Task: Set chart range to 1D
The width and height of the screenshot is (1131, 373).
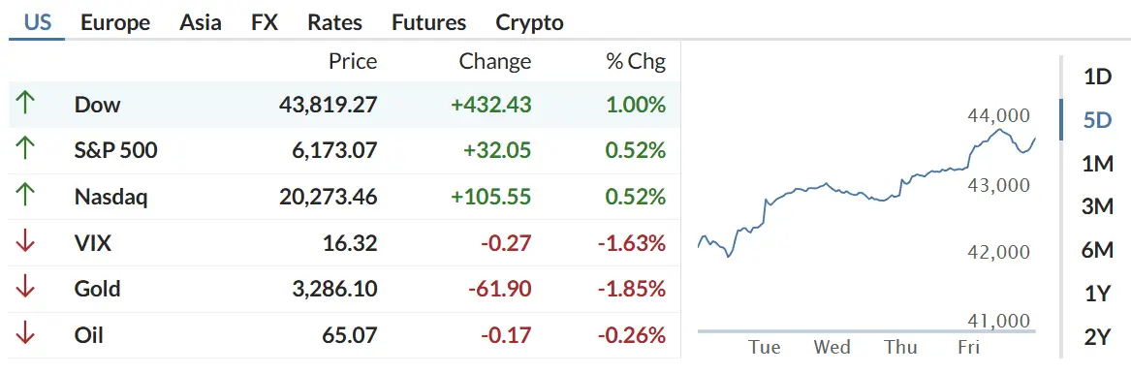Action: (1098, 77)
